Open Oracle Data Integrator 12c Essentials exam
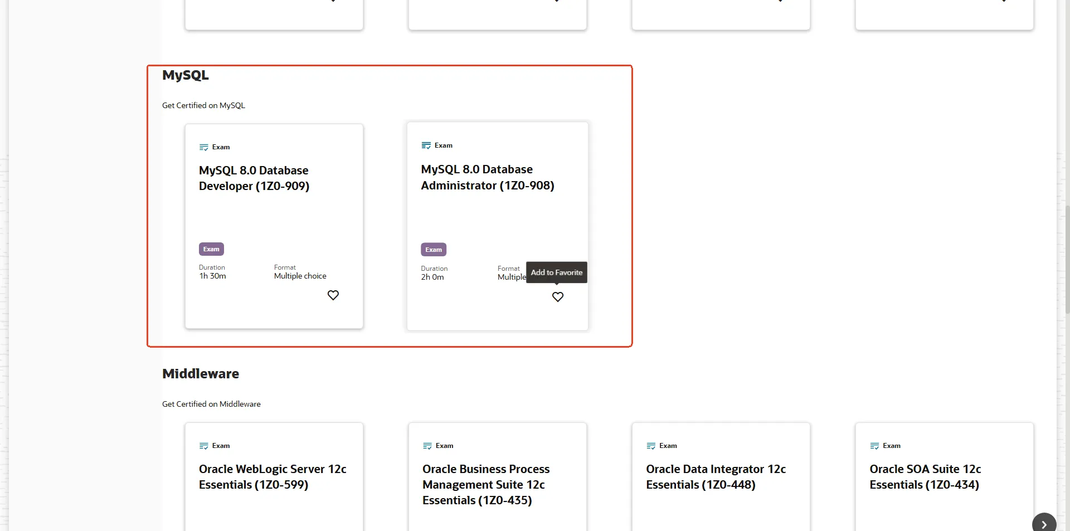The width and height of the screenshot is (1070, 531). [716, 477]
